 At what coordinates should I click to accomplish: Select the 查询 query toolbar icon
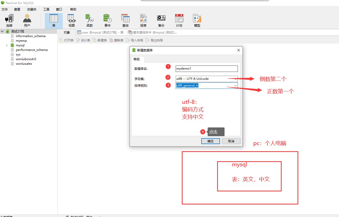pyautogui.click(x=125, y=21)
